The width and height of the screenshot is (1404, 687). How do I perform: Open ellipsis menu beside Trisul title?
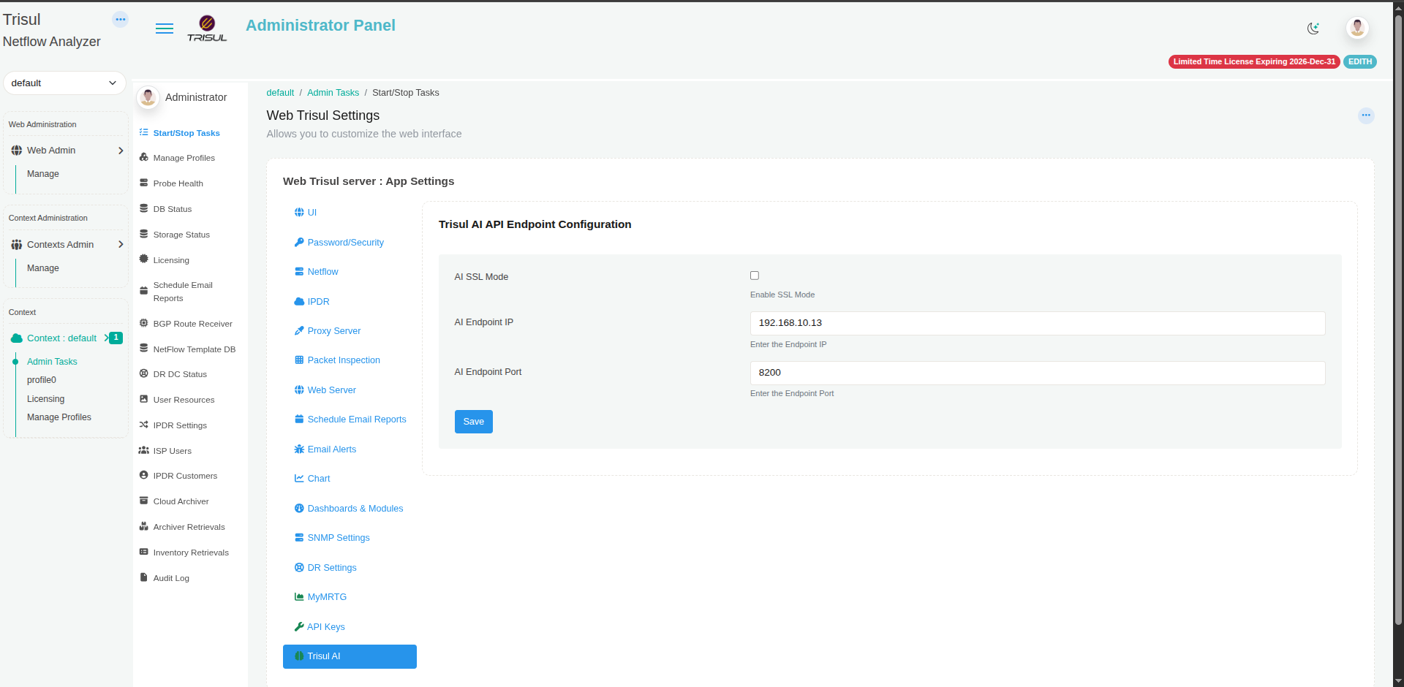pos(121,20)
